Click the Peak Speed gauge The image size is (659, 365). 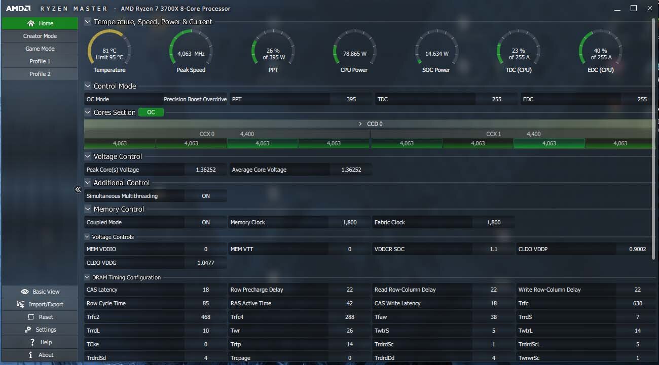[x=191, y=51]
